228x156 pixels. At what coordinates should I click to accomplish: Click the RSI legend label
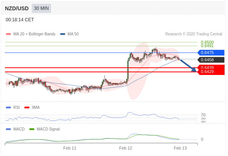click(x=16, y=107)
